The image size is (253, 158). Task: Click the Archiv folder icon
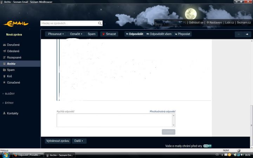[4, 64]
